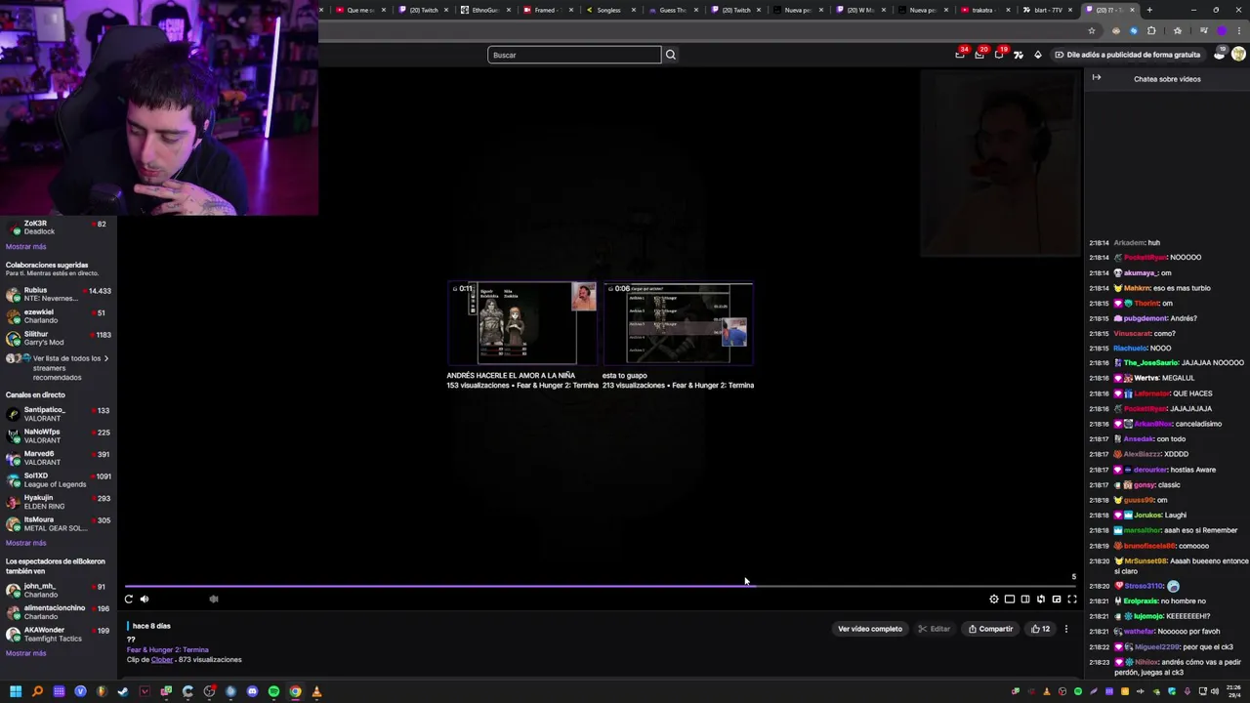This screenshot has width=1250, height=703.
Task: Focus the Buscar search field
Action: (x=574, y=55)
